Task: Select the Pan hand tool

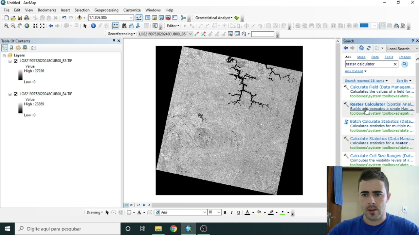Action: (20, 26)
